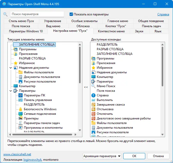Open the Главное меню tab
Screen dimensions: 173x163
coord(118,21)
